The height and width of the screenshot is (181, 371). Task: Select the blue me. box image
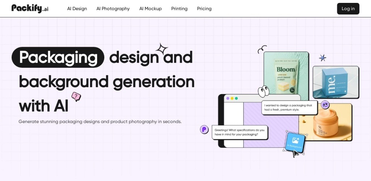coord(335,82)
